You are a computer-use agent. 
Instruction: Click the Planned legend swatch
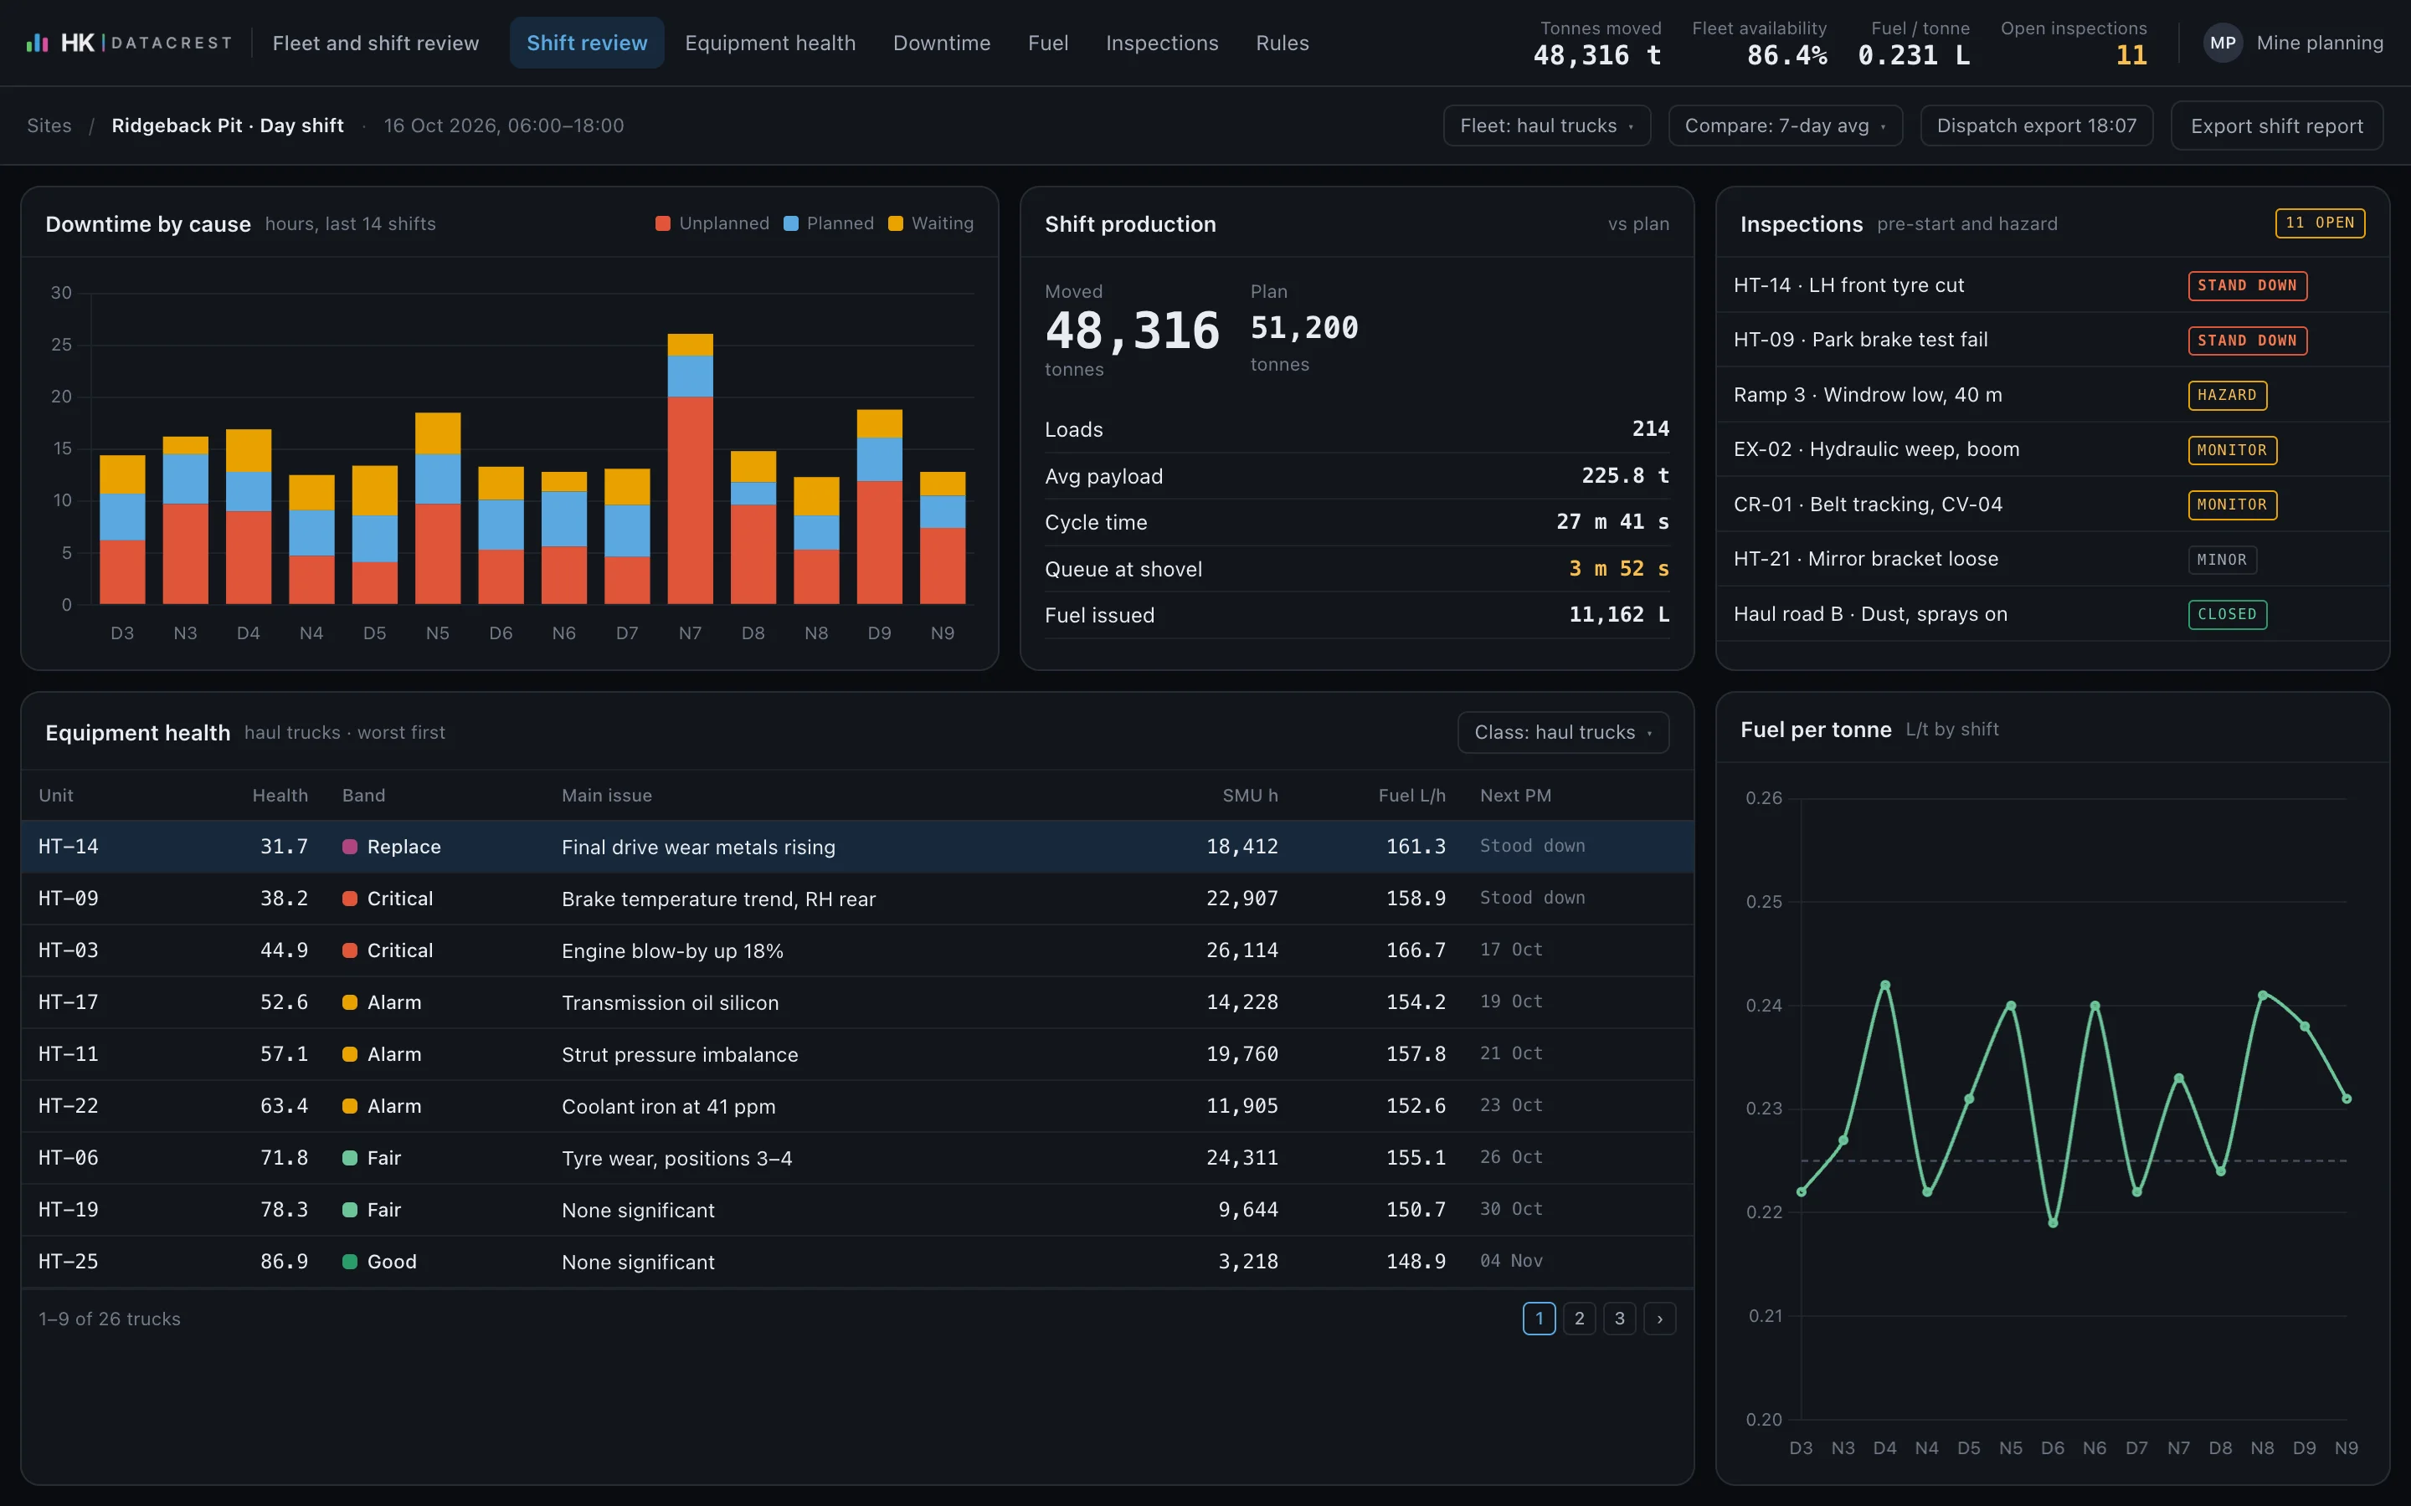791,223
